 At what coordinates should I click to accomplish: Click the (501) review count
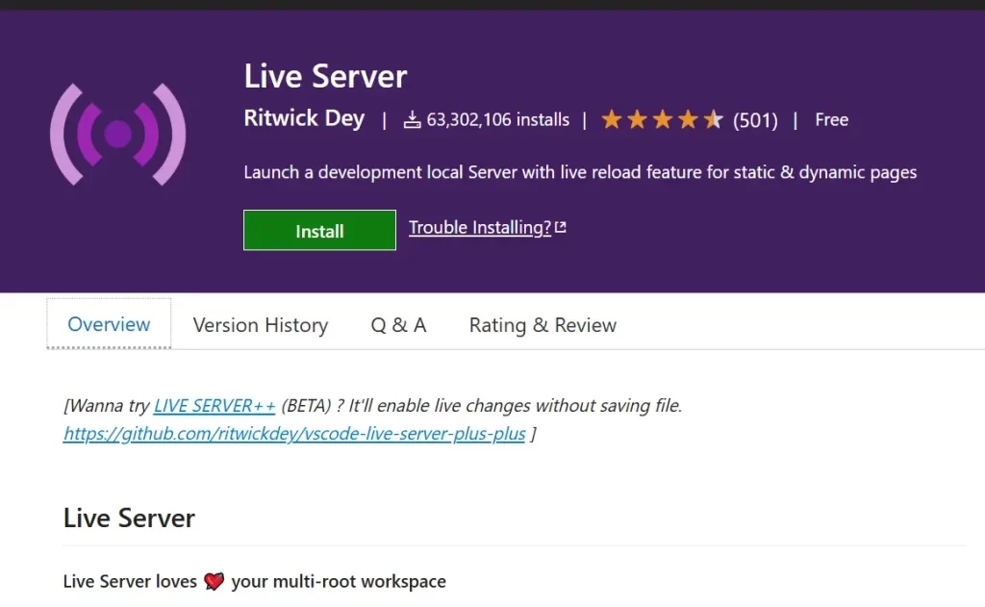point(755,119)
